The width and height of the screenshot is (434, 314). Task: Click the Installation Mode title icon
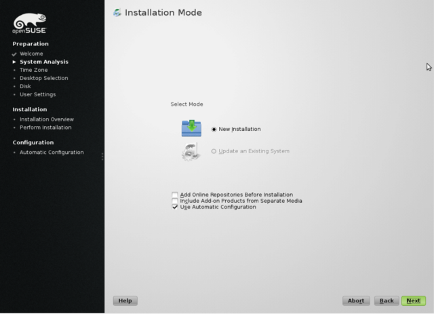pos(117,12)
